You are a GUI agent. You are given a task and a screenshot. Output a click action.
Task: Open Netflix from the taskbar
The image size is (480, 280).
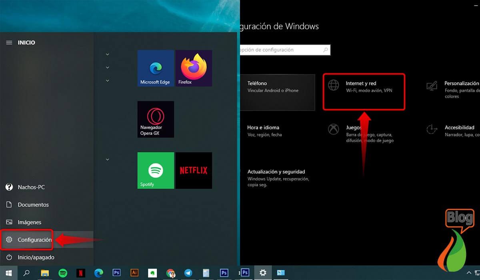coord(81,273)
